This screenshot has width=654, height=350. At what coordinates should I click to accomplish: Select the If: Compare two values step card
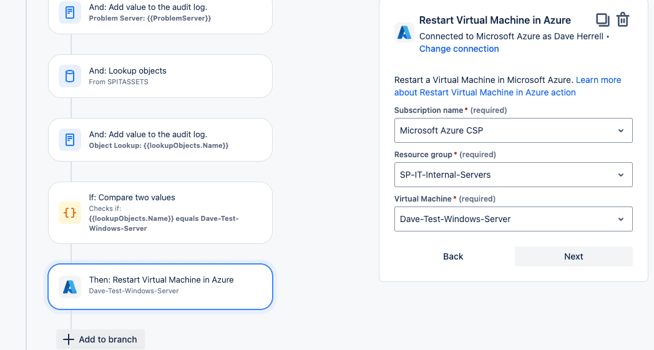click(x=160, y=213)
